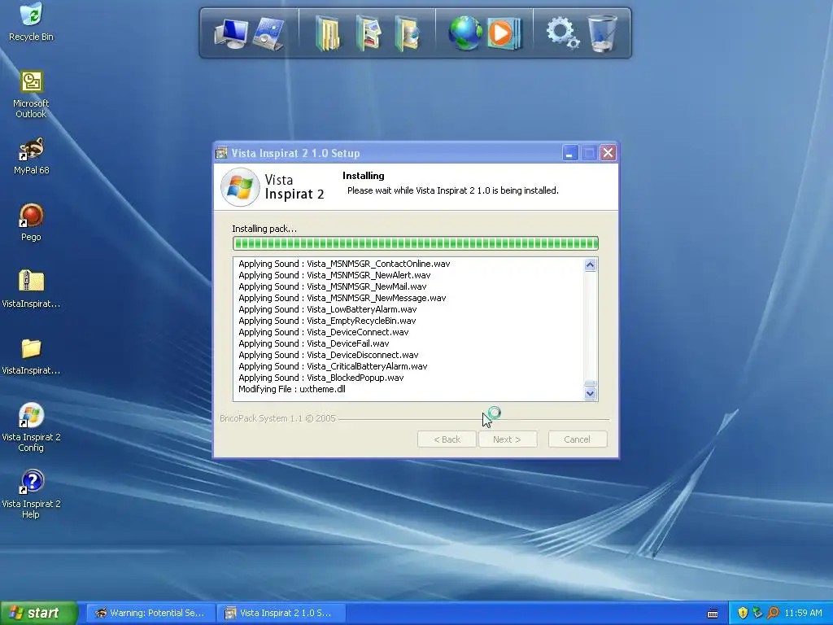Image resolution: width=833 pixels, height=625 pixels.
Task: Click the Please wait while Vista Inspirat text
Action: 453,190
